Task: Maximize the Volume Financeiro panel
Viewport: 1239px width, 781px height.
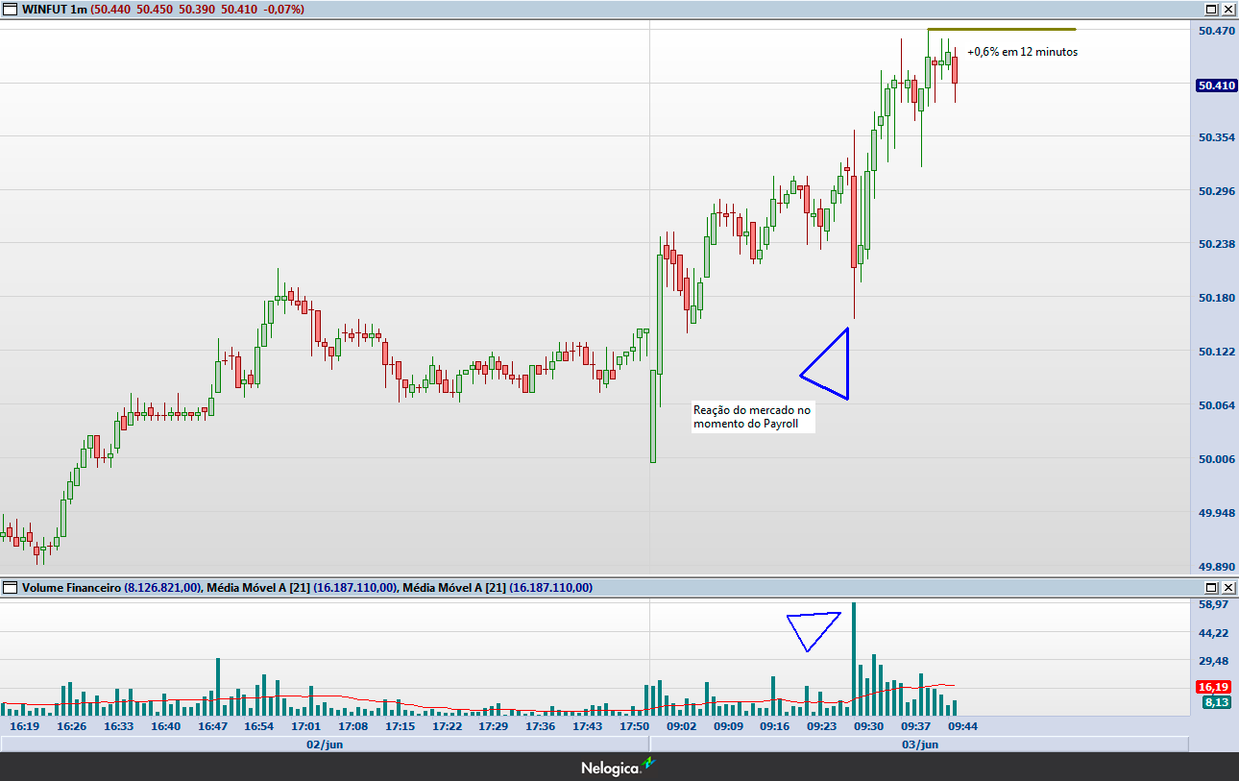Action: 1211,587
